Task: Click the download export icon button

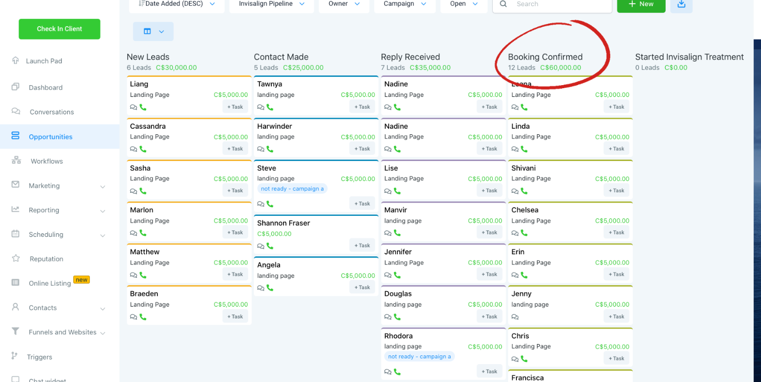Action: pos(681,4)
